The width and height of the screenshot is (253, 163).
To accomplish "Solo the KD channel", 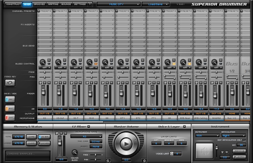I will pyautogui.click(x=45, y=83).
